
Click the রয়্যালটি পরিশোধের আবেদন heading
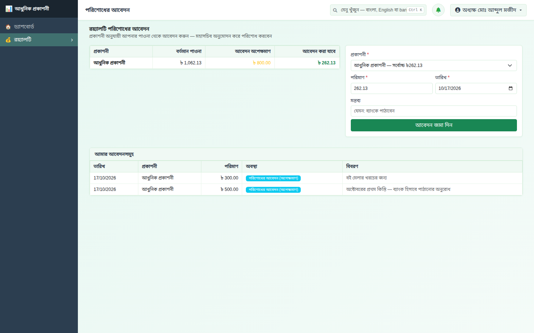119,29
